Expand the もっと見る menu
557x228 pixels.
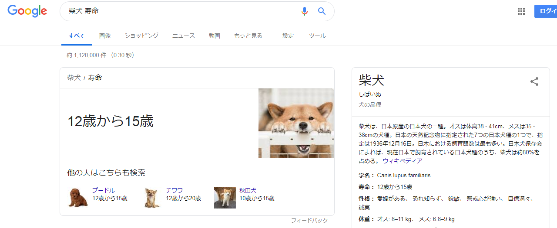(248, 36)
